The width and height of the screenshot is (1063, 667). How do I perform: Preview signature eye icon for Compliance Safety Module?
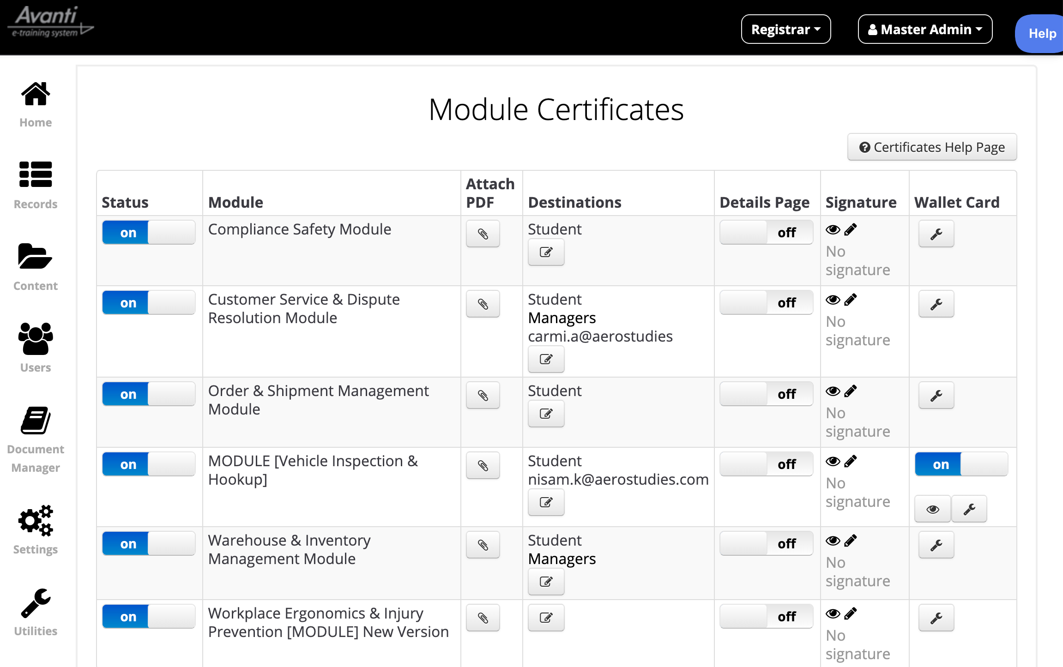tap(833, 229)
